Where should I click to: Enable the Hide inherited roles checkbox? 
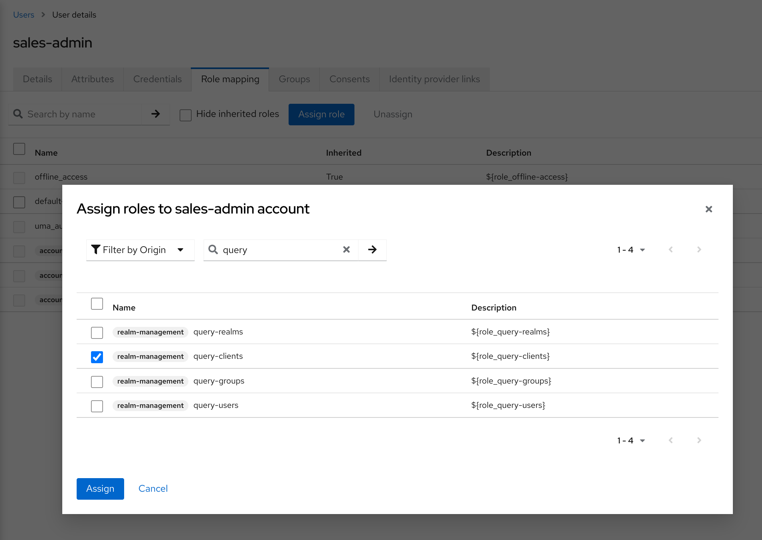[x=185, y=115]
